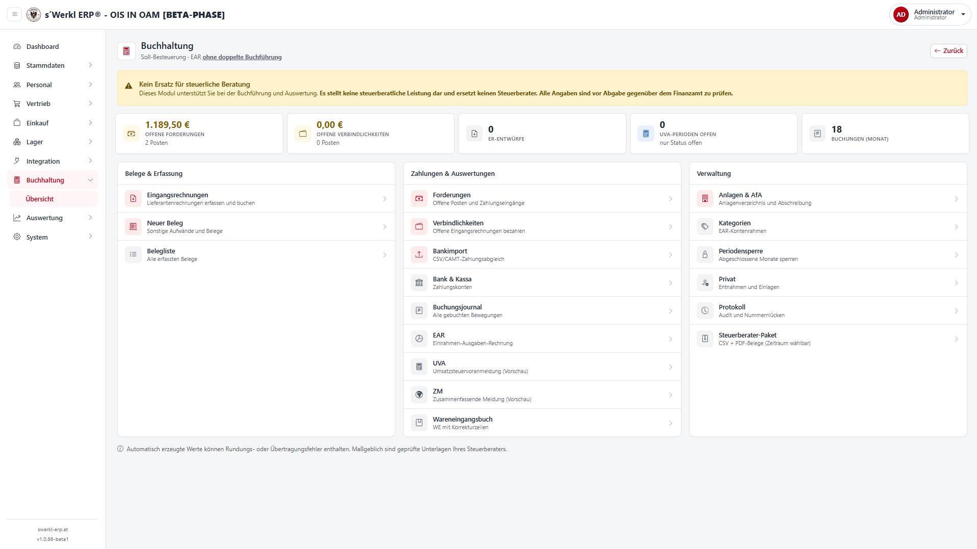Screen dimensions: 977x549
Task: Click the ZM globe icon
Action: [419, 395]
